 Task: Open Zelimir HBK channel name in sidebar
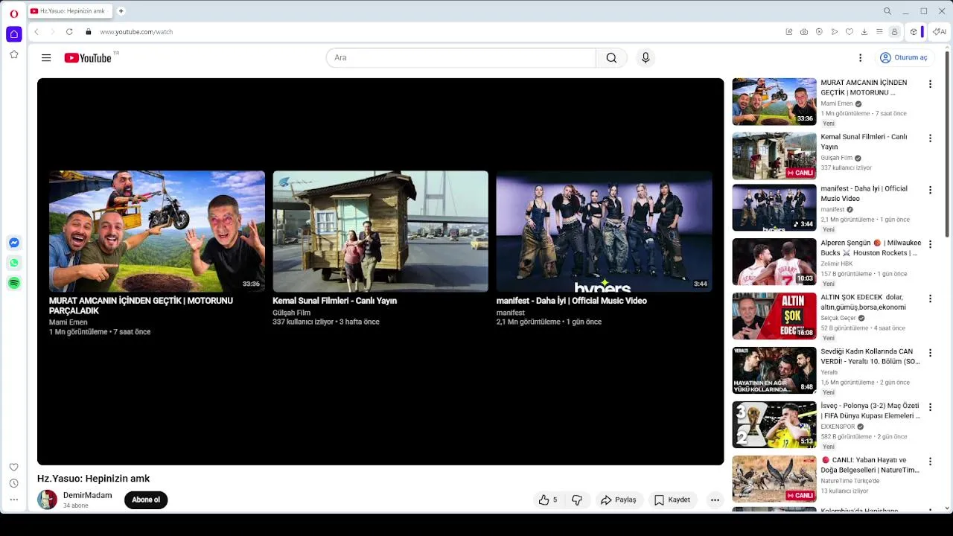point(837,264)
